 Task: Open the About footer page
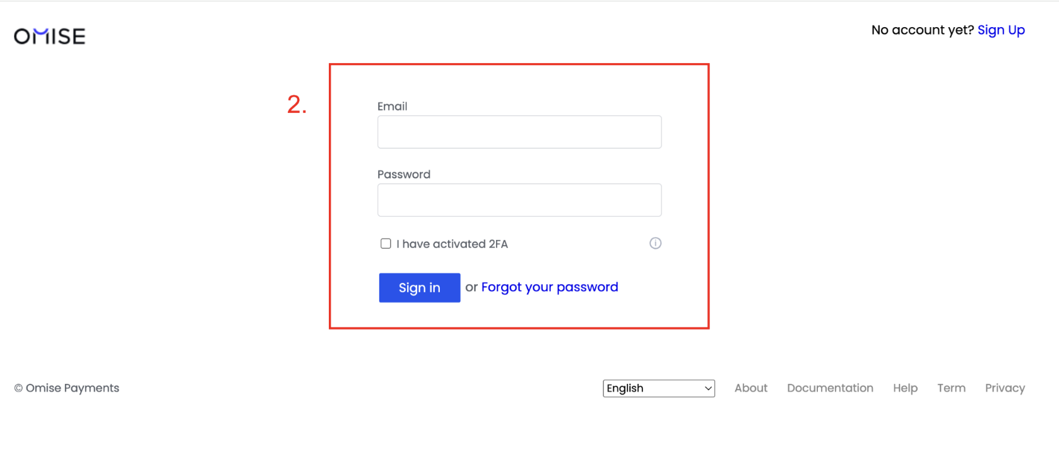click(x=750, y=388)
